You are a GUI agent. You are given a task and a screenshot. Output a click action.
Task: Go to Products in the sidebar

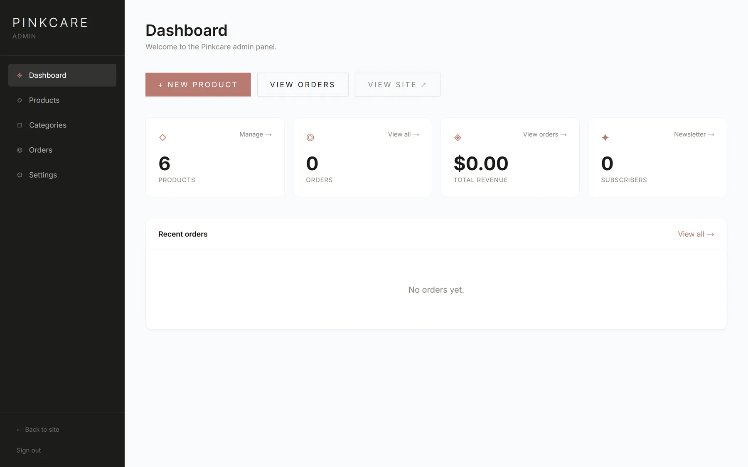pos(62,100)
